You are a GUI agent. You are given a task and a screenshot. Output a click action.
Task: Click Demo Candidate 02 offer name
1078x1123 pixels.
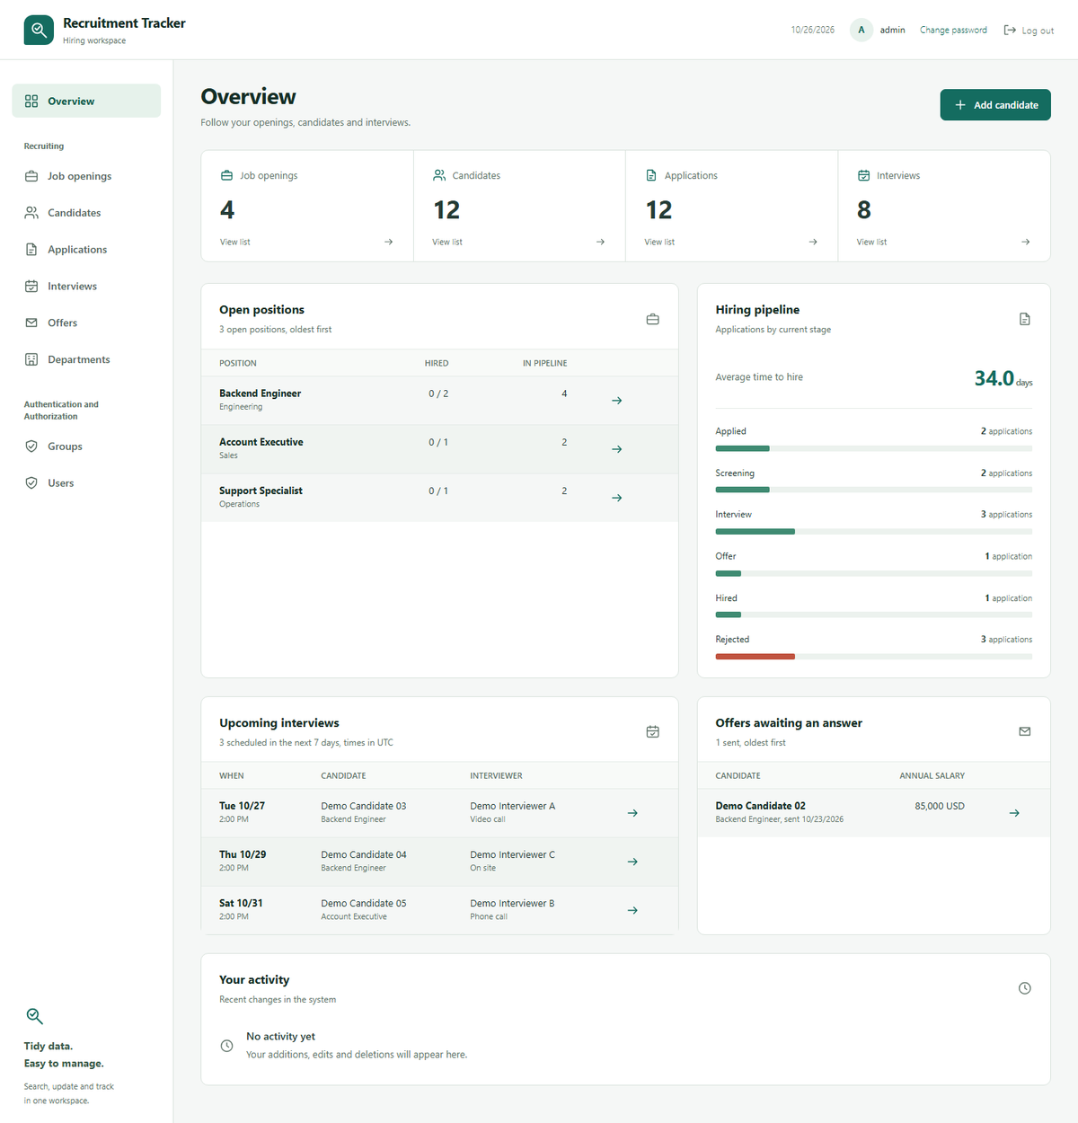[761, 806]
